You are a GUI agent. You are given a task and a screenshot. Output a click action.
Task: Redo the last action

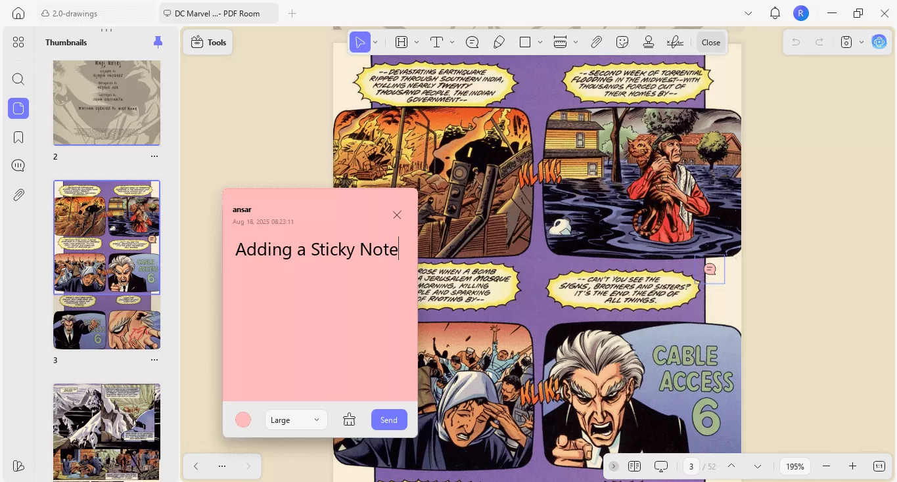(819, 42)
